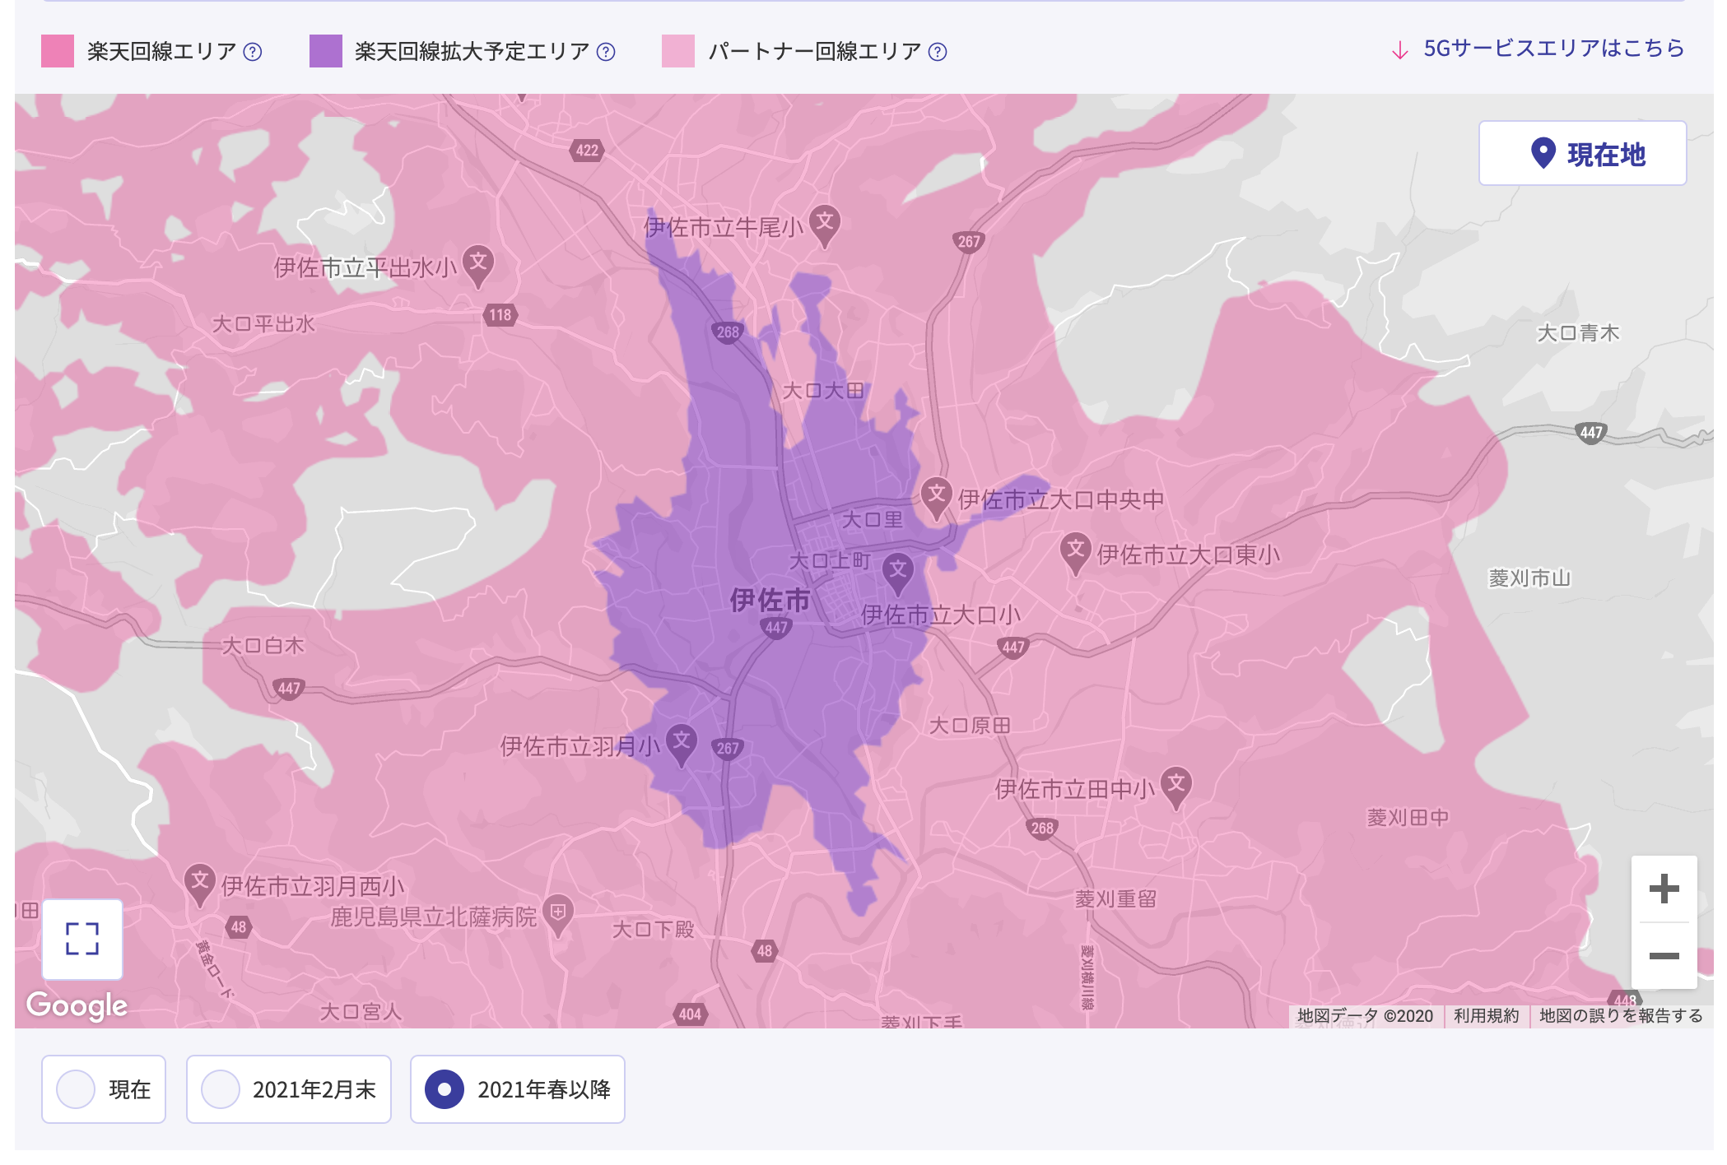Click the 伊佐市立大口東小 school marker
The image size is (1727, 1165).
pos(1075,553)
